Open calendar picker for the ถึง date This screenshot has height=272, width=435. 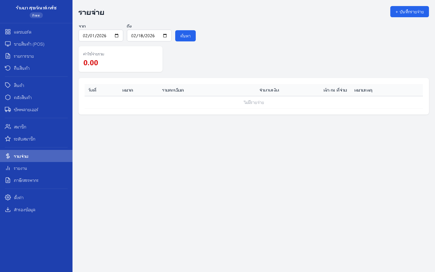(165, 36)
